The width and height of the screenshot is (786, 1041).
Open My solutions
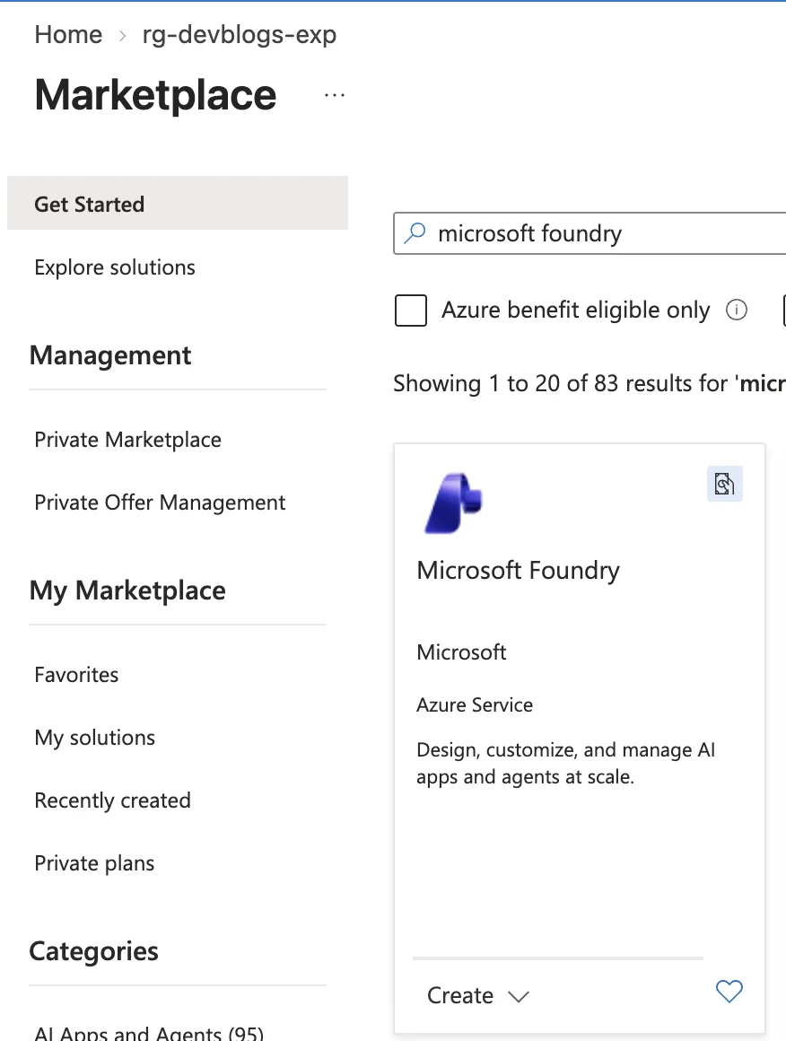point(95,738)
